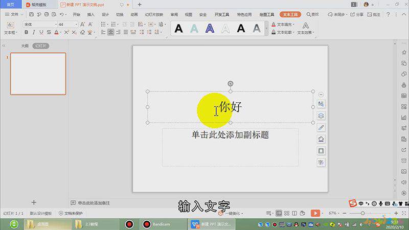
Task: Select left text alignment
Action: (103, 32)
